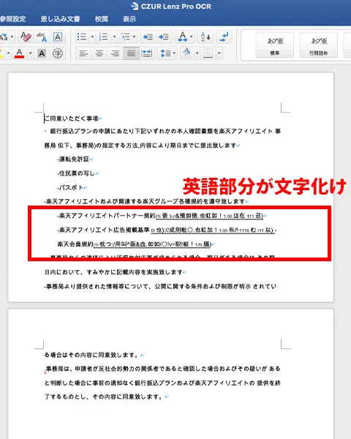Click the garbled link after 楽天アフィリエイトパートナー規約
This screenshot has height=439, width=351.
(209, 216)
